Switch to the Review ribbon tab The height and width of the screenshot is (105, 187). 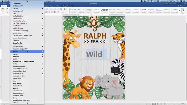(x=53, y=6)
